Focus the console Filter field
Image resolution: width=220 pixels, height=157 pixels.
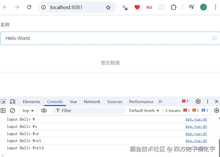[89, 111]
